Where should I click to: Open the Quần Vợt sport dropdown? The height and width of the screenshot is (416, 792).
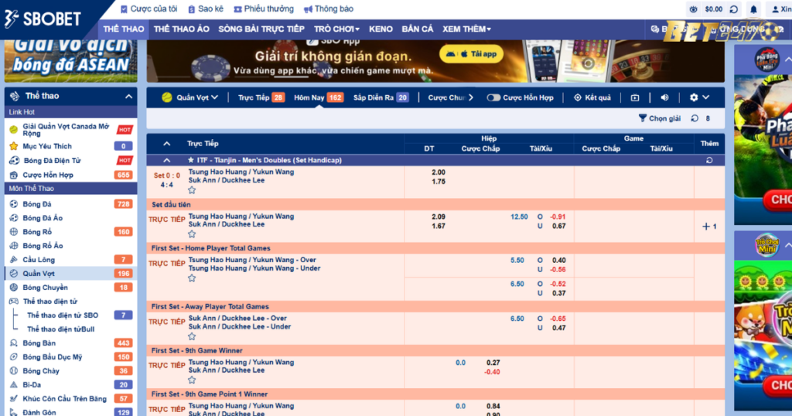tap(190, 97)
